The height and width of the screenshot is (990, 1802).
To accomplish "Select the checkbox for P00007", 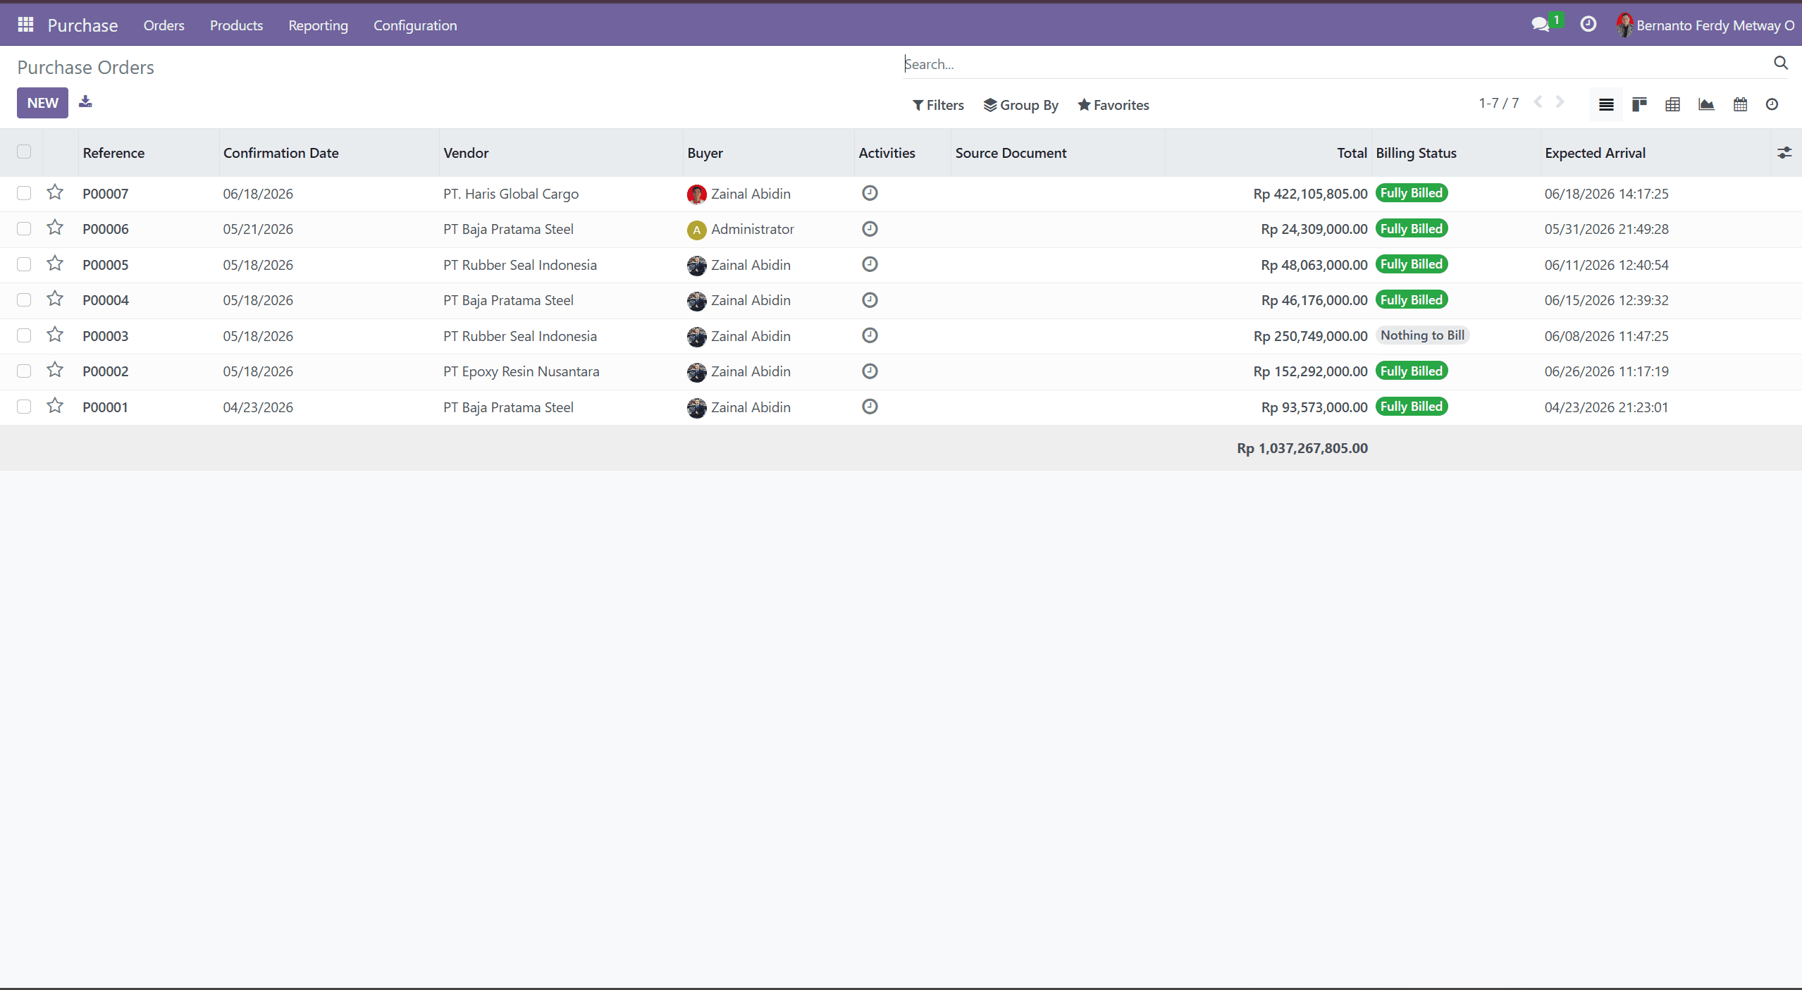I will [24, 193].
